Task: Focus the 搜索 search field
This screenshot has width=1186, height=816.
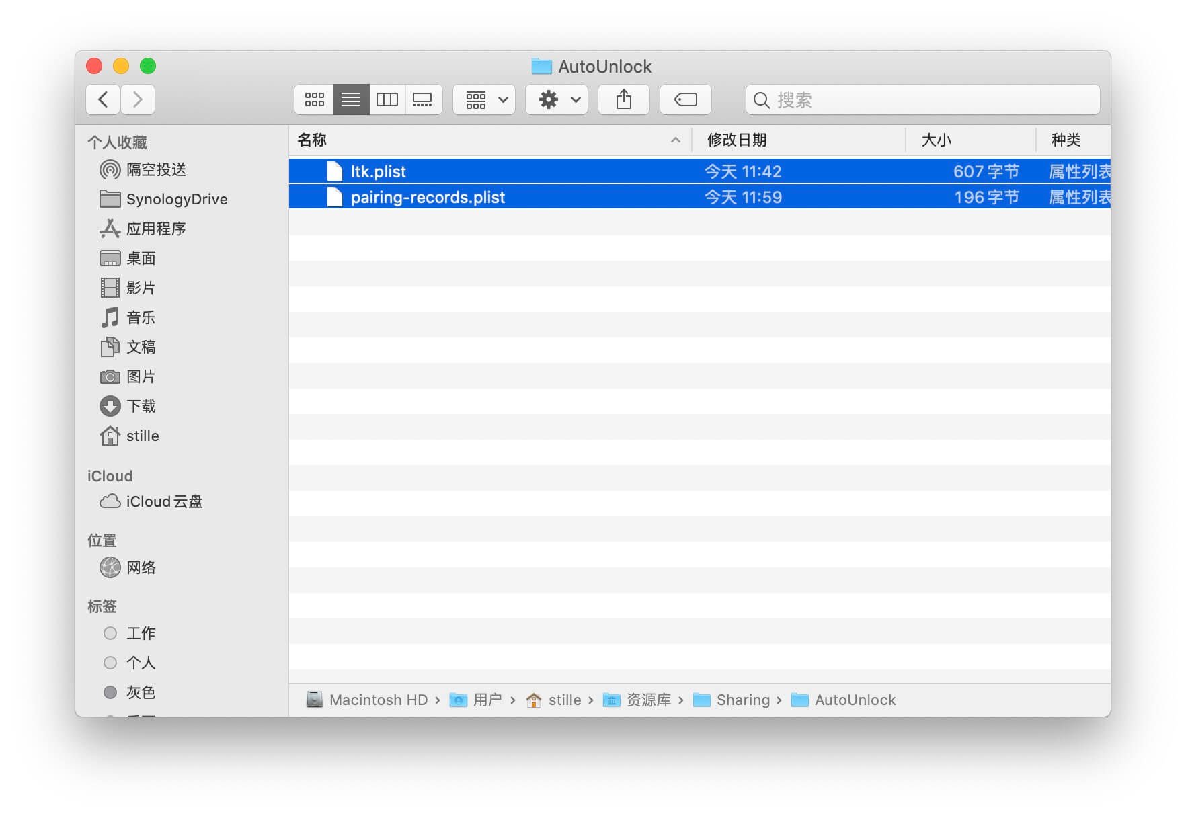Action: 922,99
